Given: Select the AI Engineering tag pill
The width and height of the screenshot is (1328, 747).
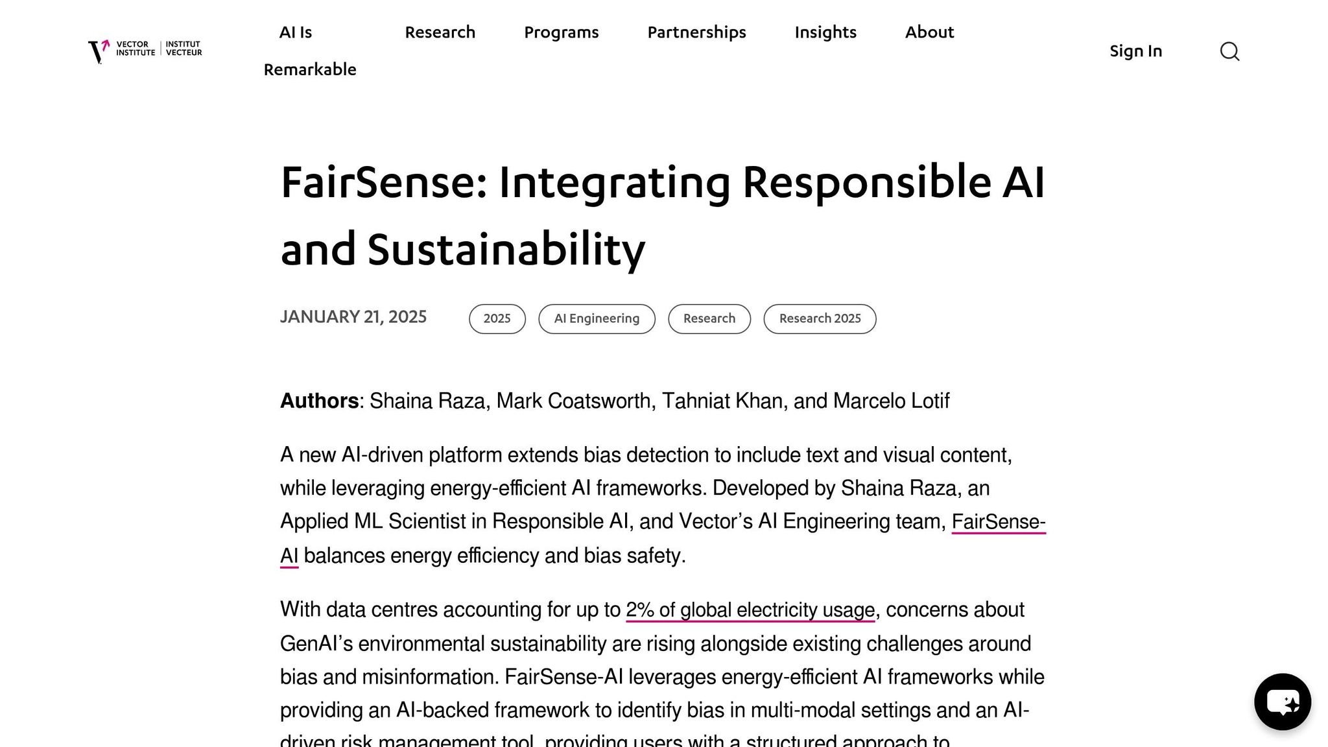Looking at the screenshot, I should click(597, 319).
